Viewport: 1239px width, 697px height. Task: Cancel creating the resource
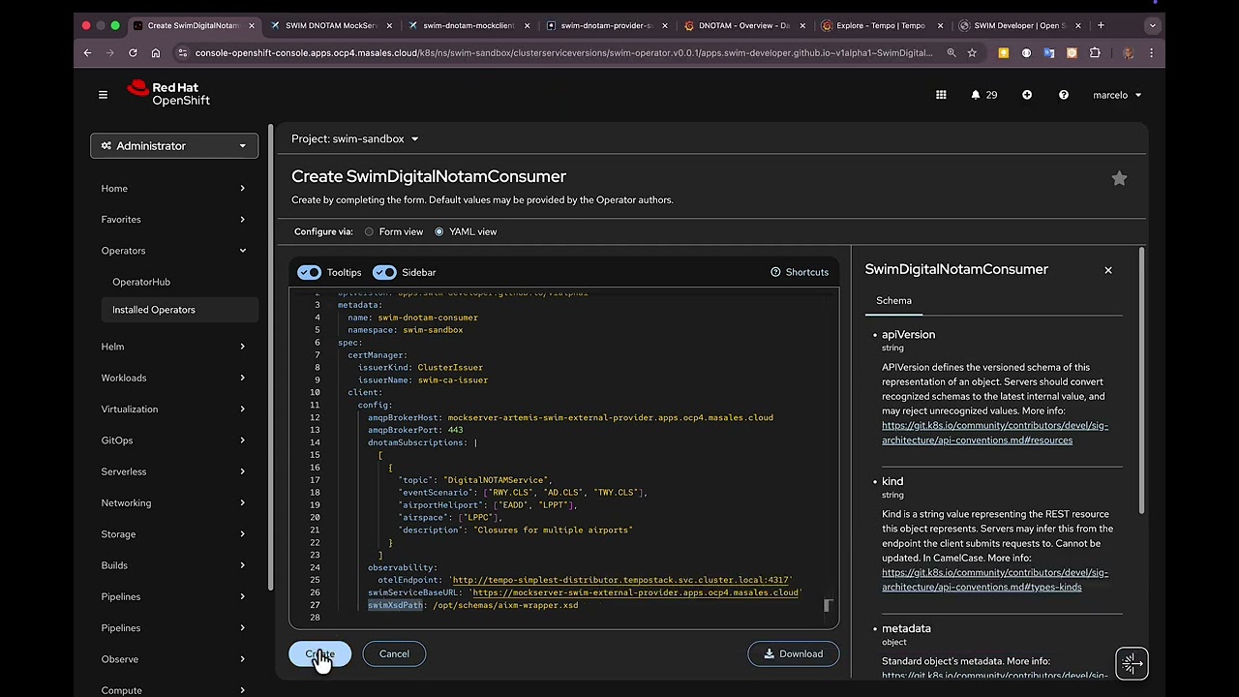394,654
